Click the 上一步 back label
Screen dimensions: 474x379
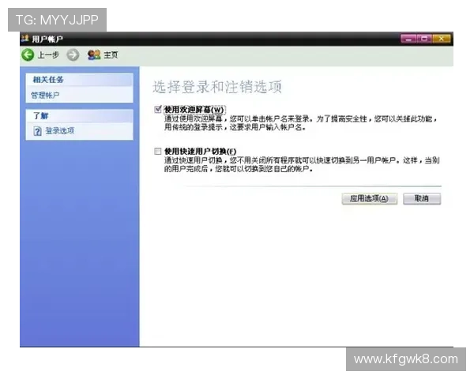click(48, 55)
